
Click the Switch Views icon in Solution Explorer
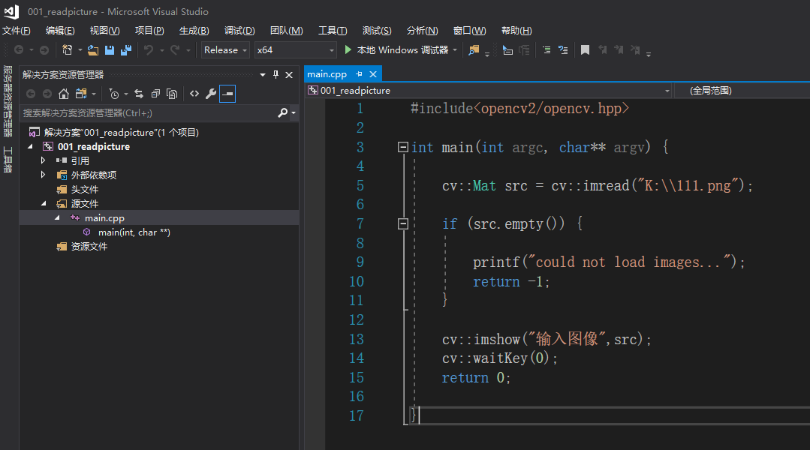click(81, 94)
